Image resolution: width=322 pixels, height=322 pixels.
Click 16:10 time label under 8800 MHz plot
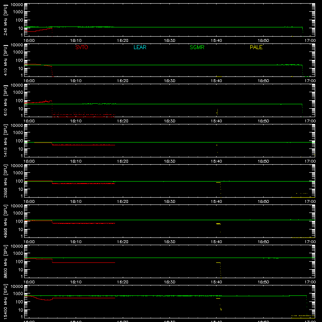76,282
